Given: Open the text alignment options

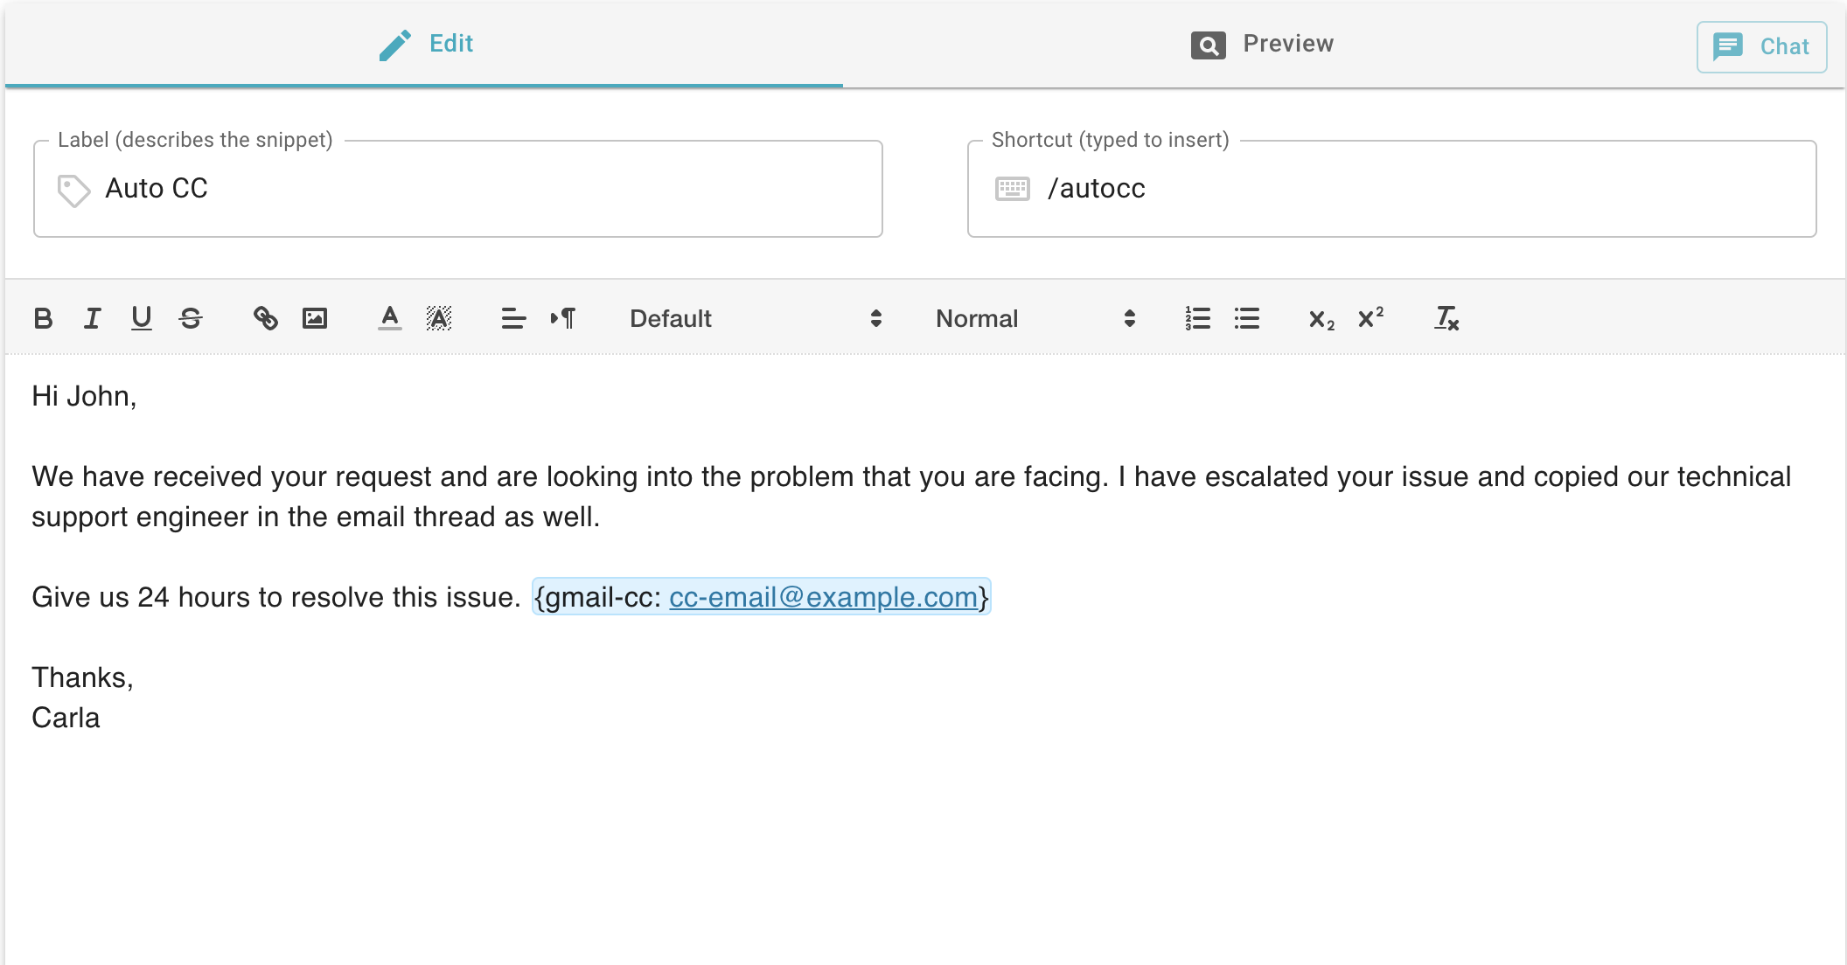Looking at the screenshot, I should (x=514, y=318).
